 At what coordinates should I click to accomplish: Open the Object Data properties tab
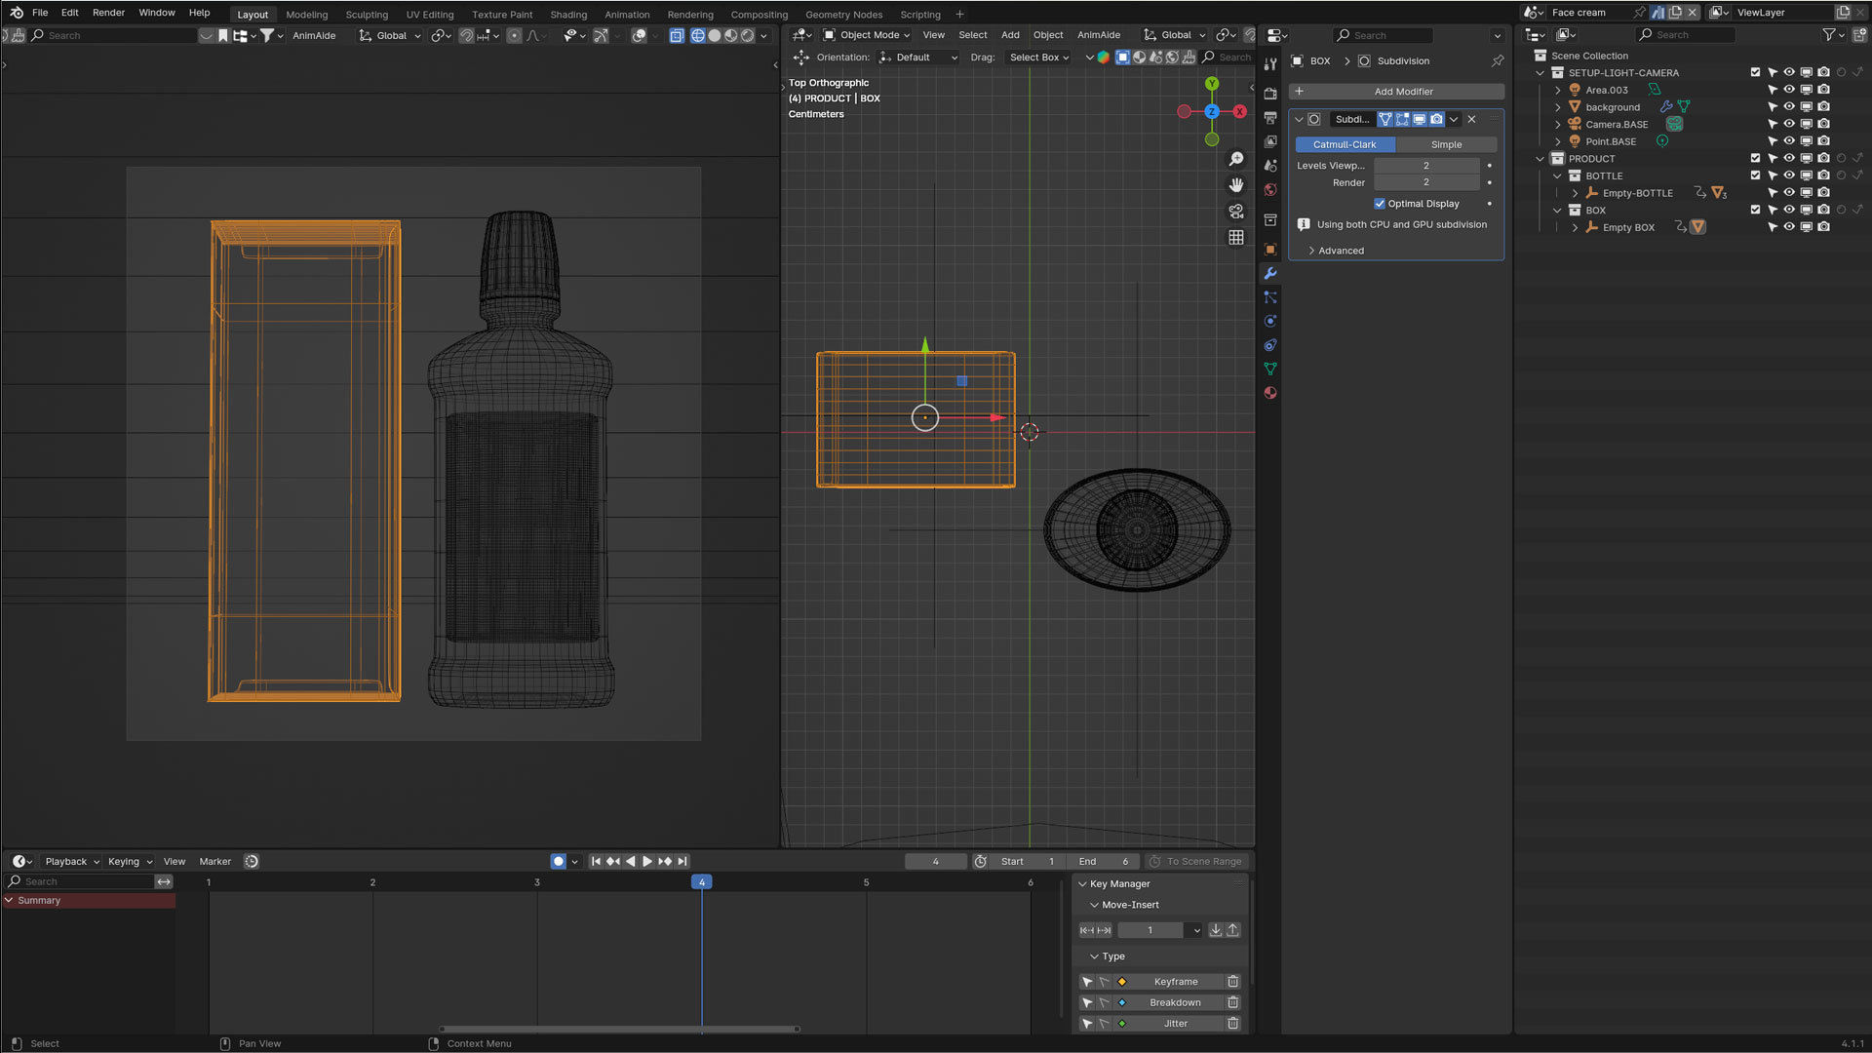[1269, 369]
